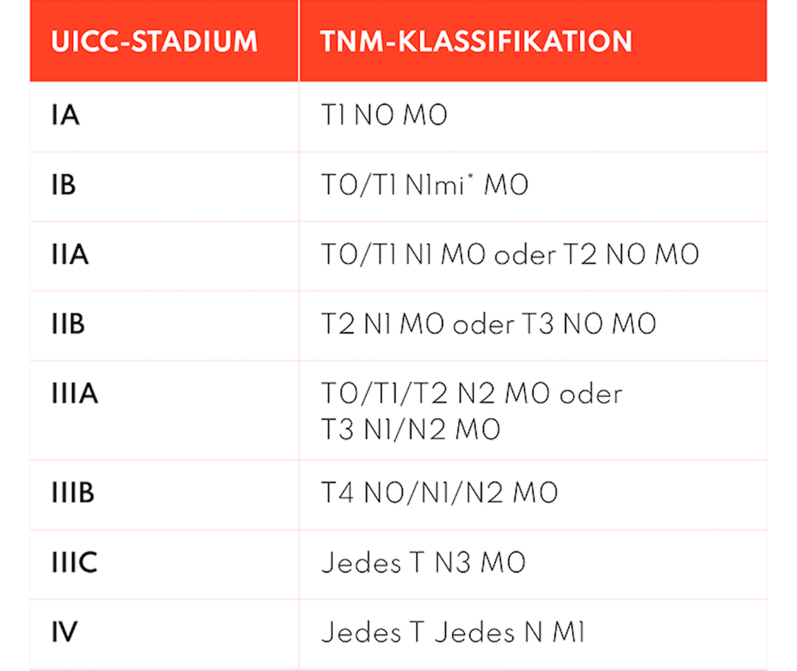Click the "T4 N0/N1/N2 M0" classification

tap(439, 492)
